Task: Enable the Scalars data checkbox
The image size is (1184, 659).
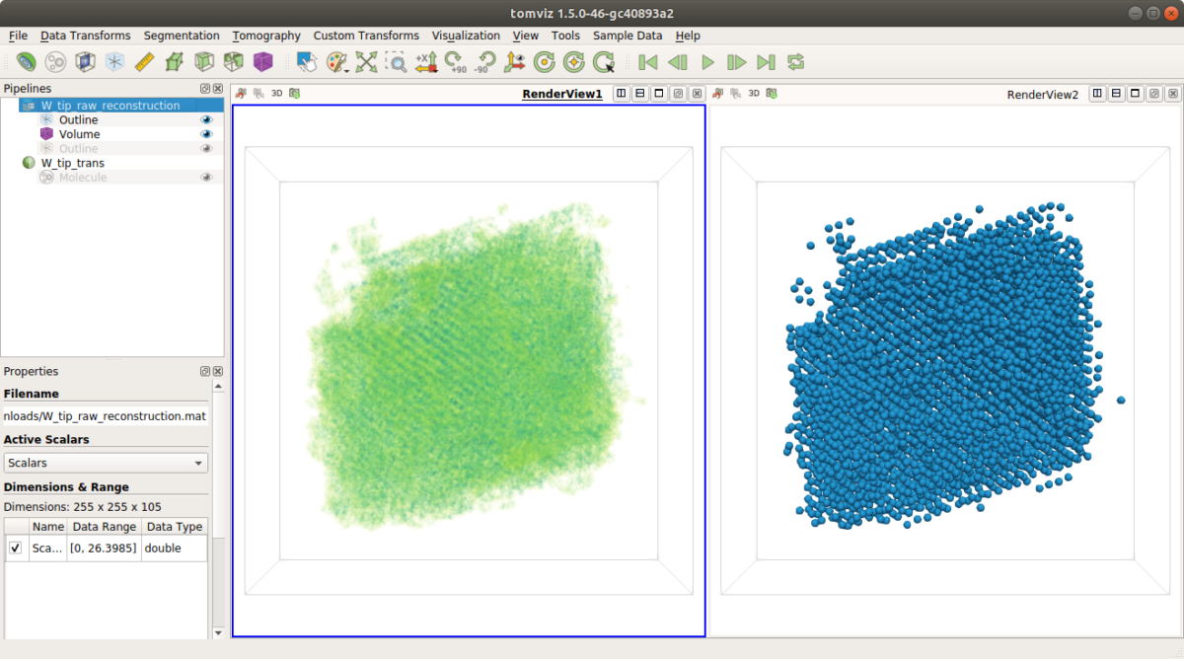Action: coord(16,548)
